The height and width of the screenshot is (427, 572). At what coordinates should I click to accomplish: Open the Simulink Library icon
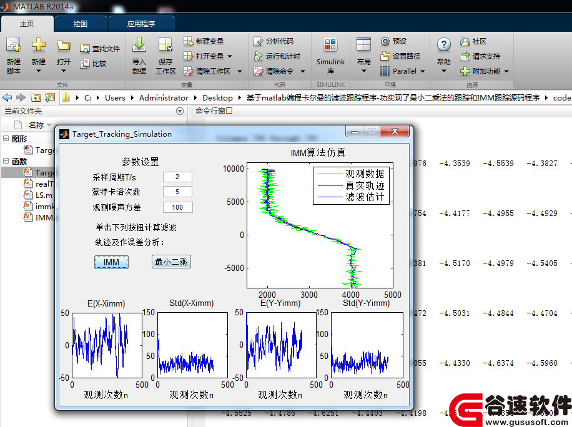click(x=330, y=44)
